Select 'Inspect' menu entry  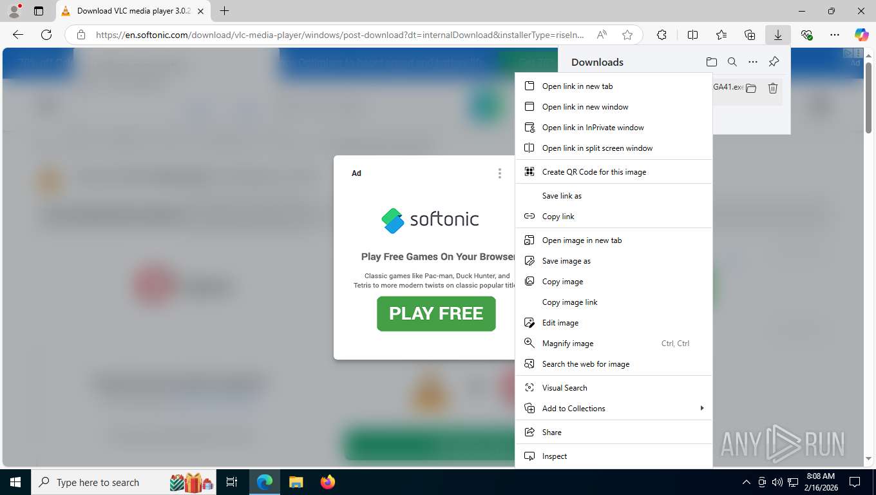[614, 456]
